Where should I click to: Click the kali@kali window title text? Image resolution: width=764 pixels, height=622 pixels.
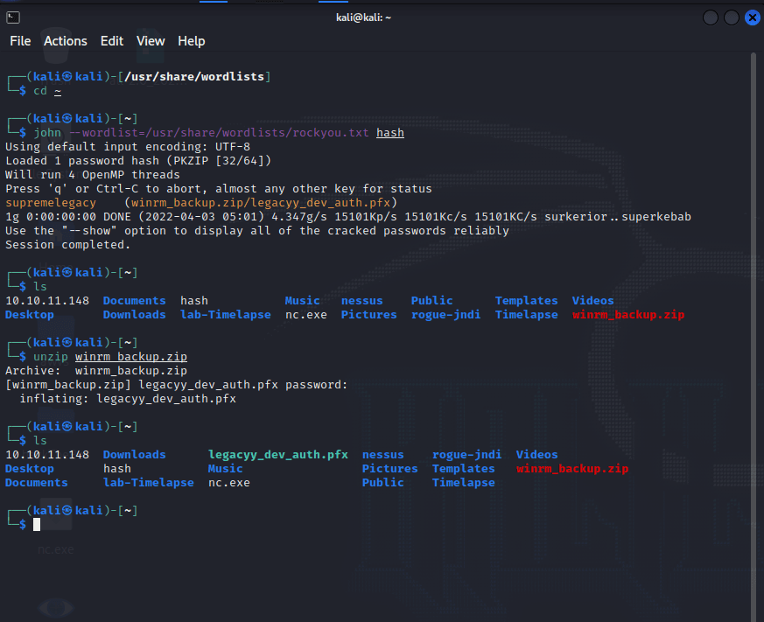[363, 17]
